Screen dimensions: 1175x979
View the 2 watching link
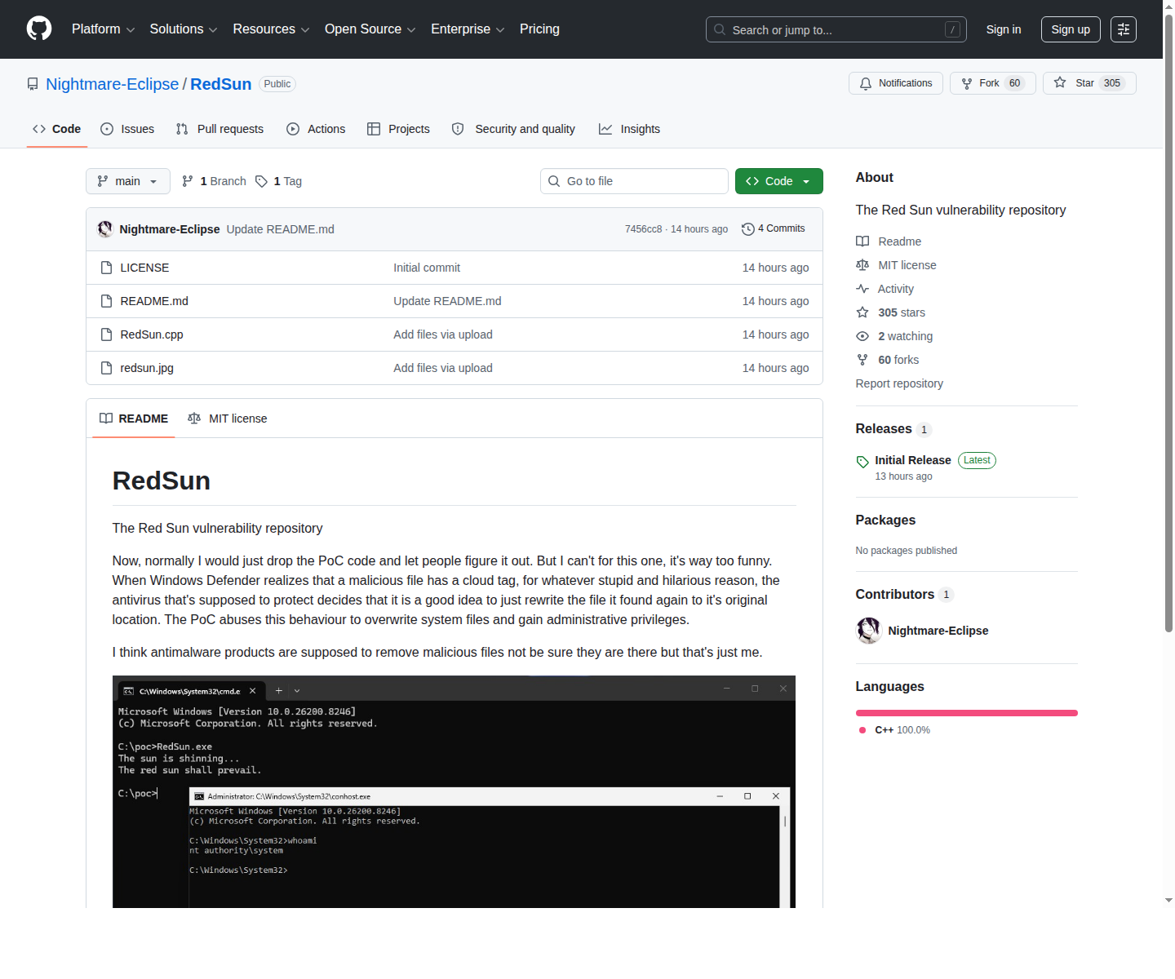click(x=894, y=336)
